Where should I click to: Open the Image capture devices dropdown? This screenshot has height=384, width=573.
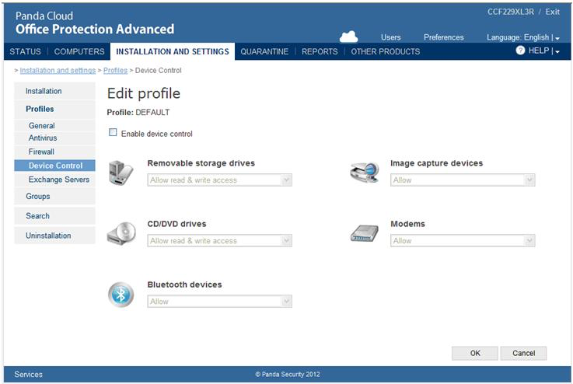point(463,180)
